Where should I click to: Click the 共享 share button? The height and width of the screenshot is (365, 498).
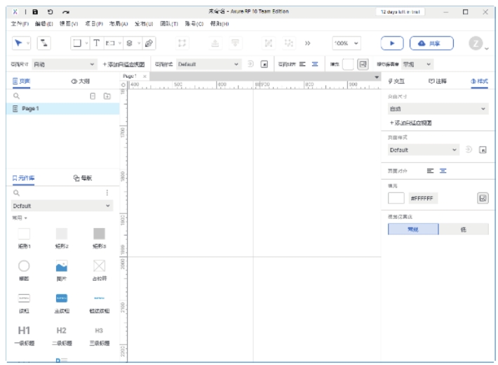tap(431, 44)
